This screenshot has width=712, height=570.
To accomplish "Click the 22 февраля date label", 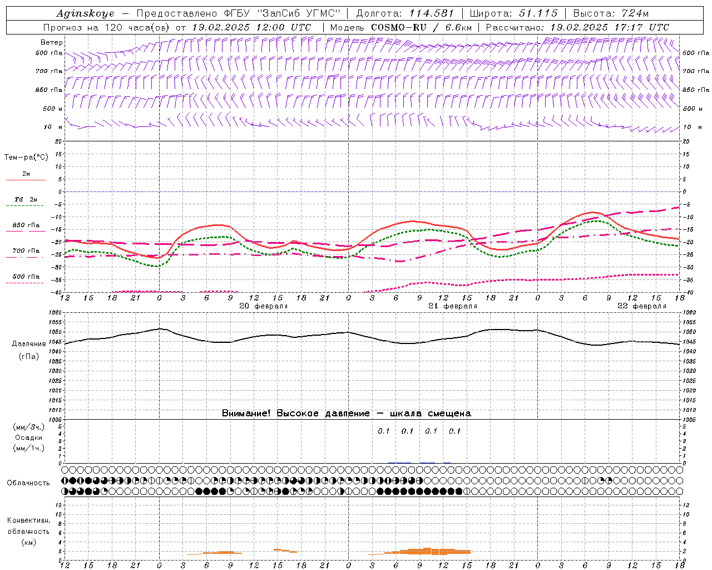I will pos(642,306).
